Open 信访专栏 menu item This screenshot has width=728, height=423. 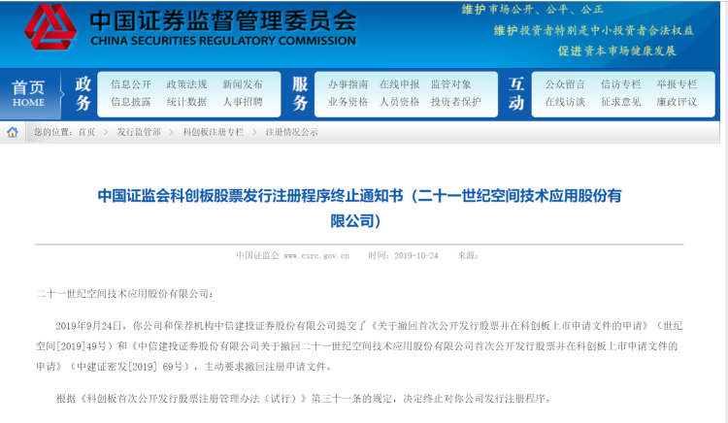621,84
